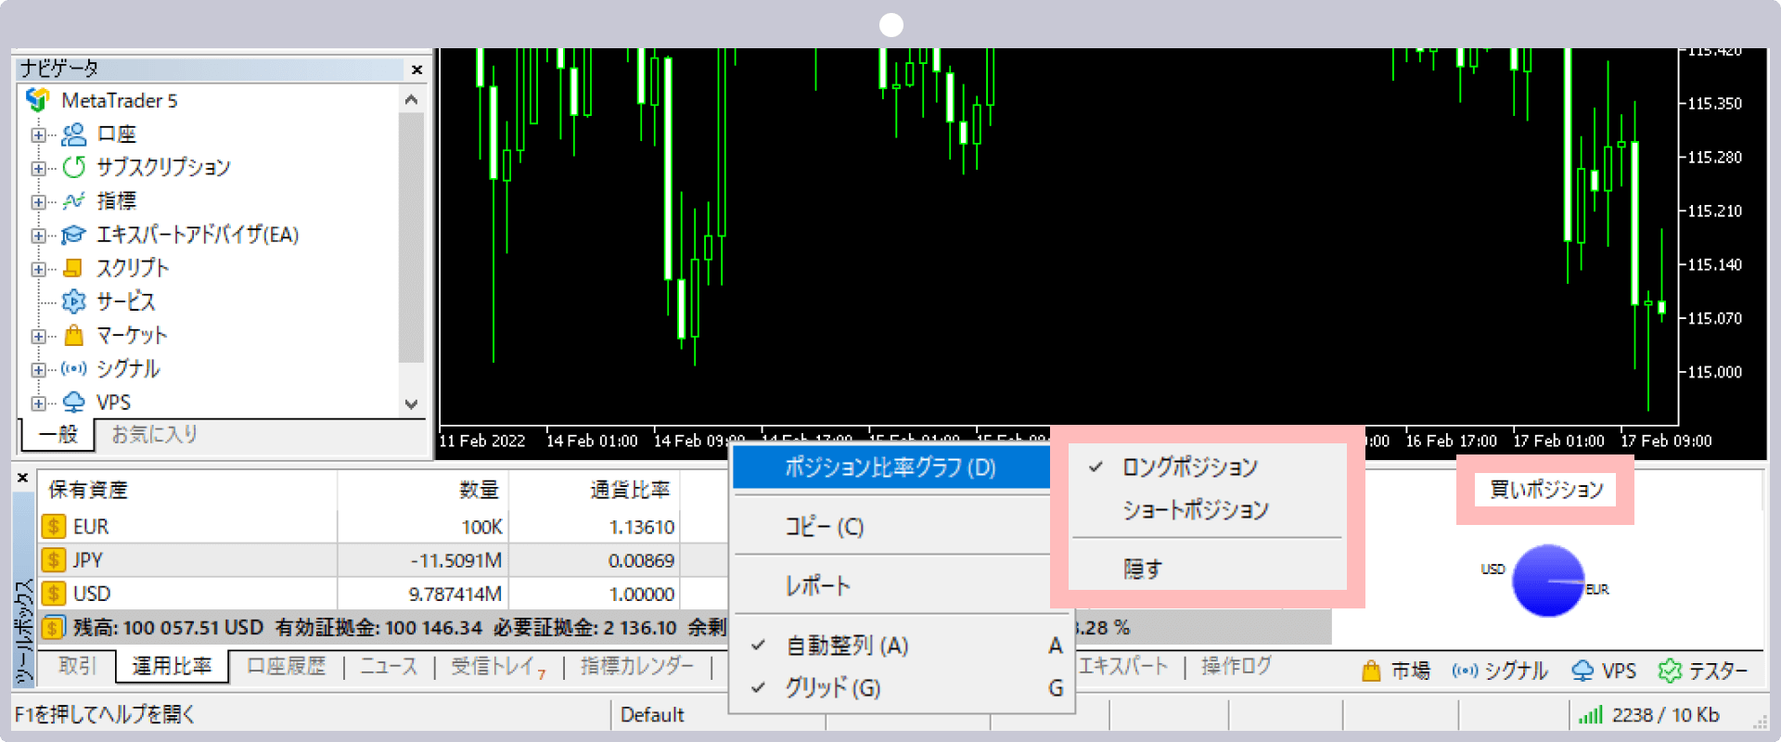Screen dimensions: 1781x742
Task: Click the 2238 / 10 Kb traffic indicator
Action: click(x=1666, y=715)
